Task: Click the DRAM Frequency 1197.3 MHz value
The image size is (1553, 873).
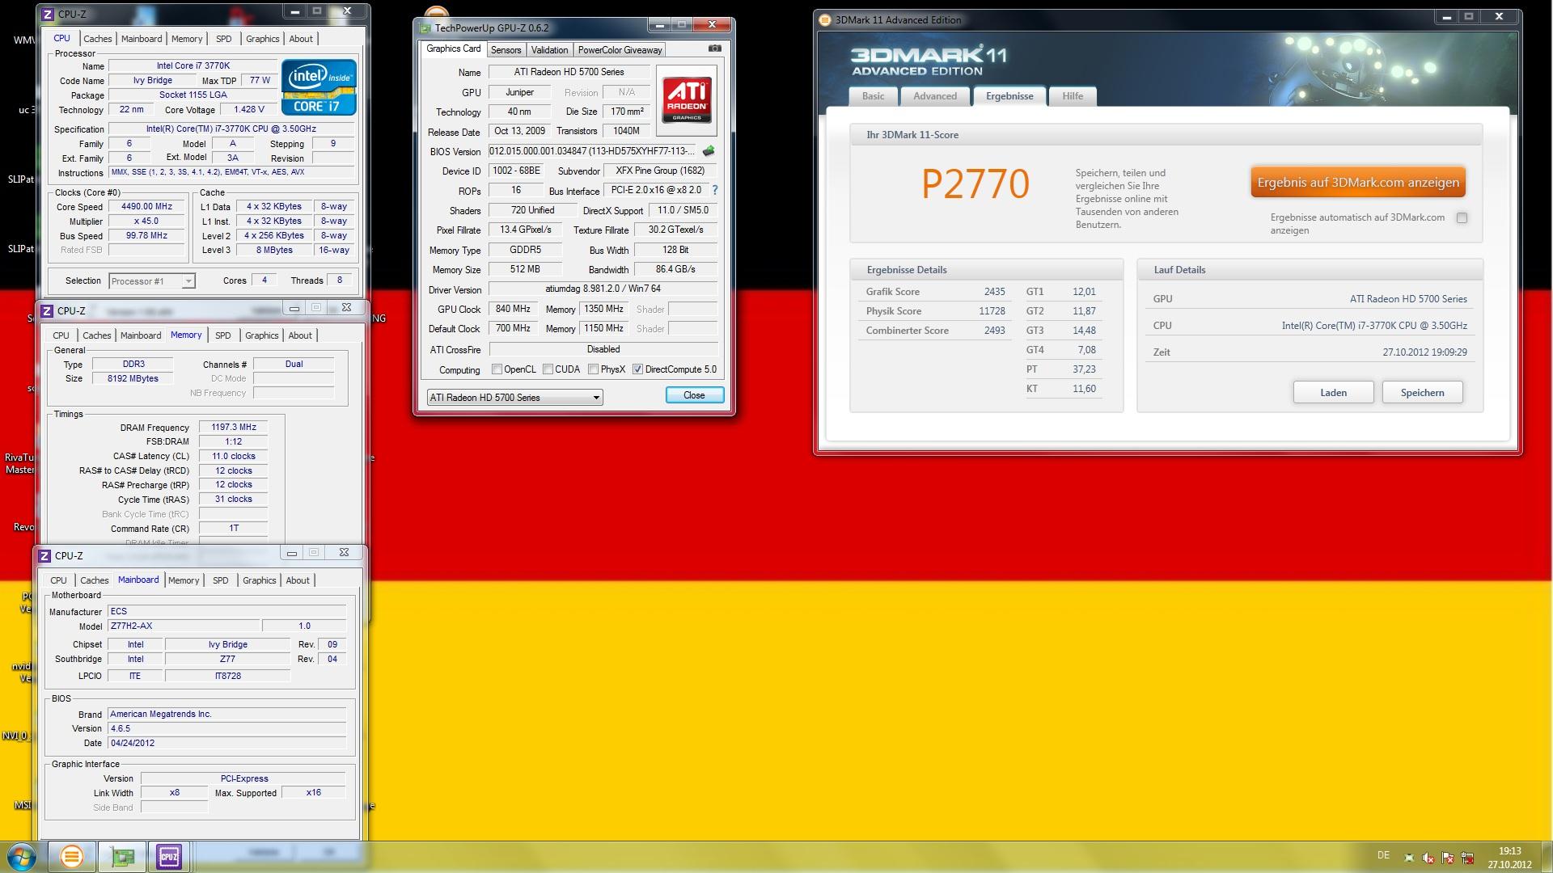Action: 233,427
